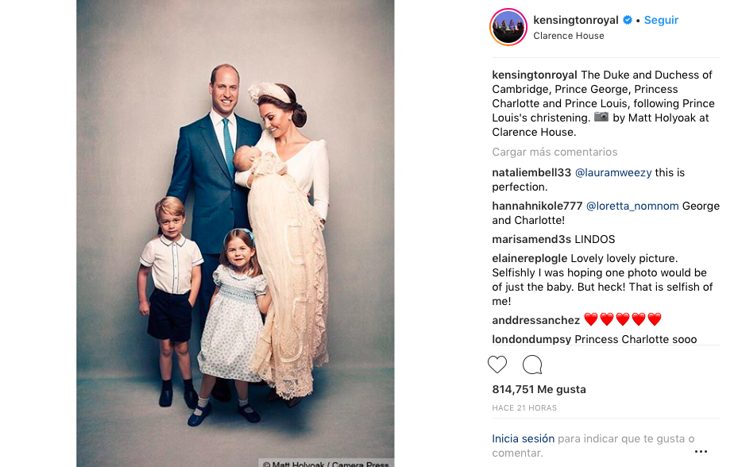Click the @lauramweezy mention
The image size is (738, 467).
tap(612, 172)
